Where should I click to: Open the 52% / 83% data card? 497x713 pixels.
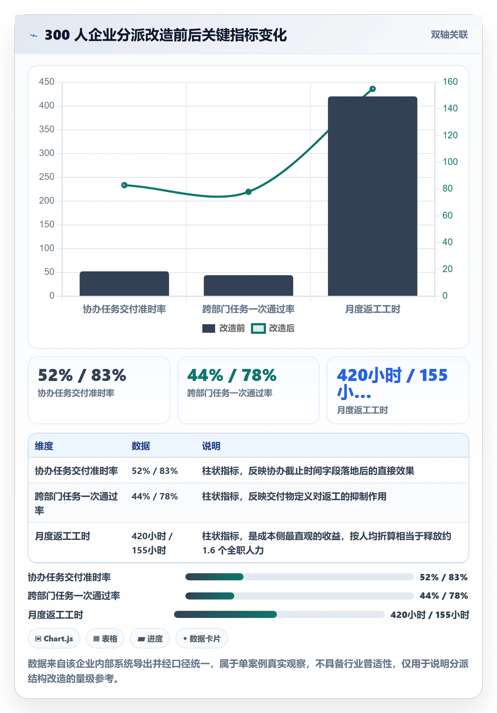[x=99, y=390]
